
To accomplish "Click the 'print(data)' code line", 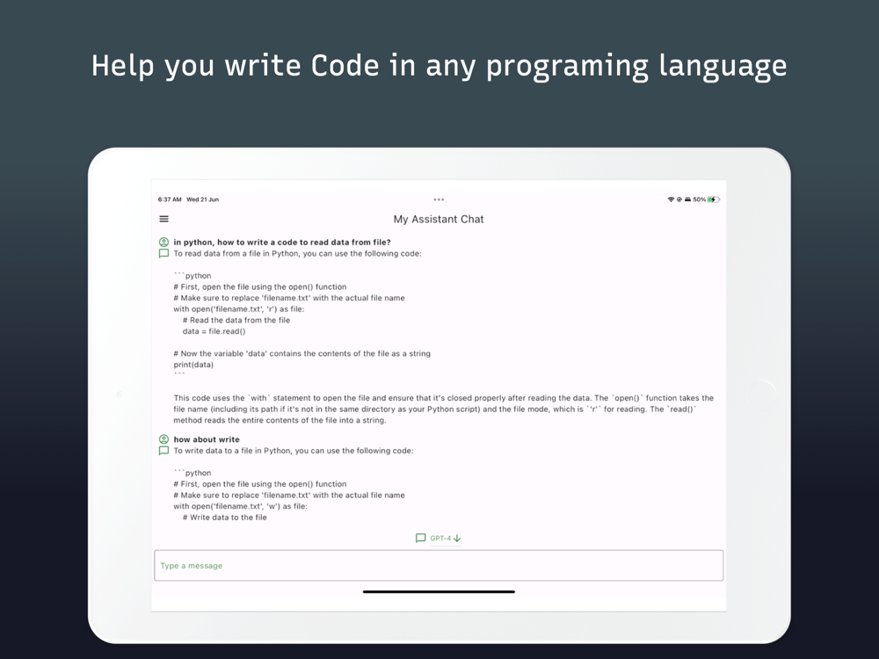I will (x=193, y=365).
